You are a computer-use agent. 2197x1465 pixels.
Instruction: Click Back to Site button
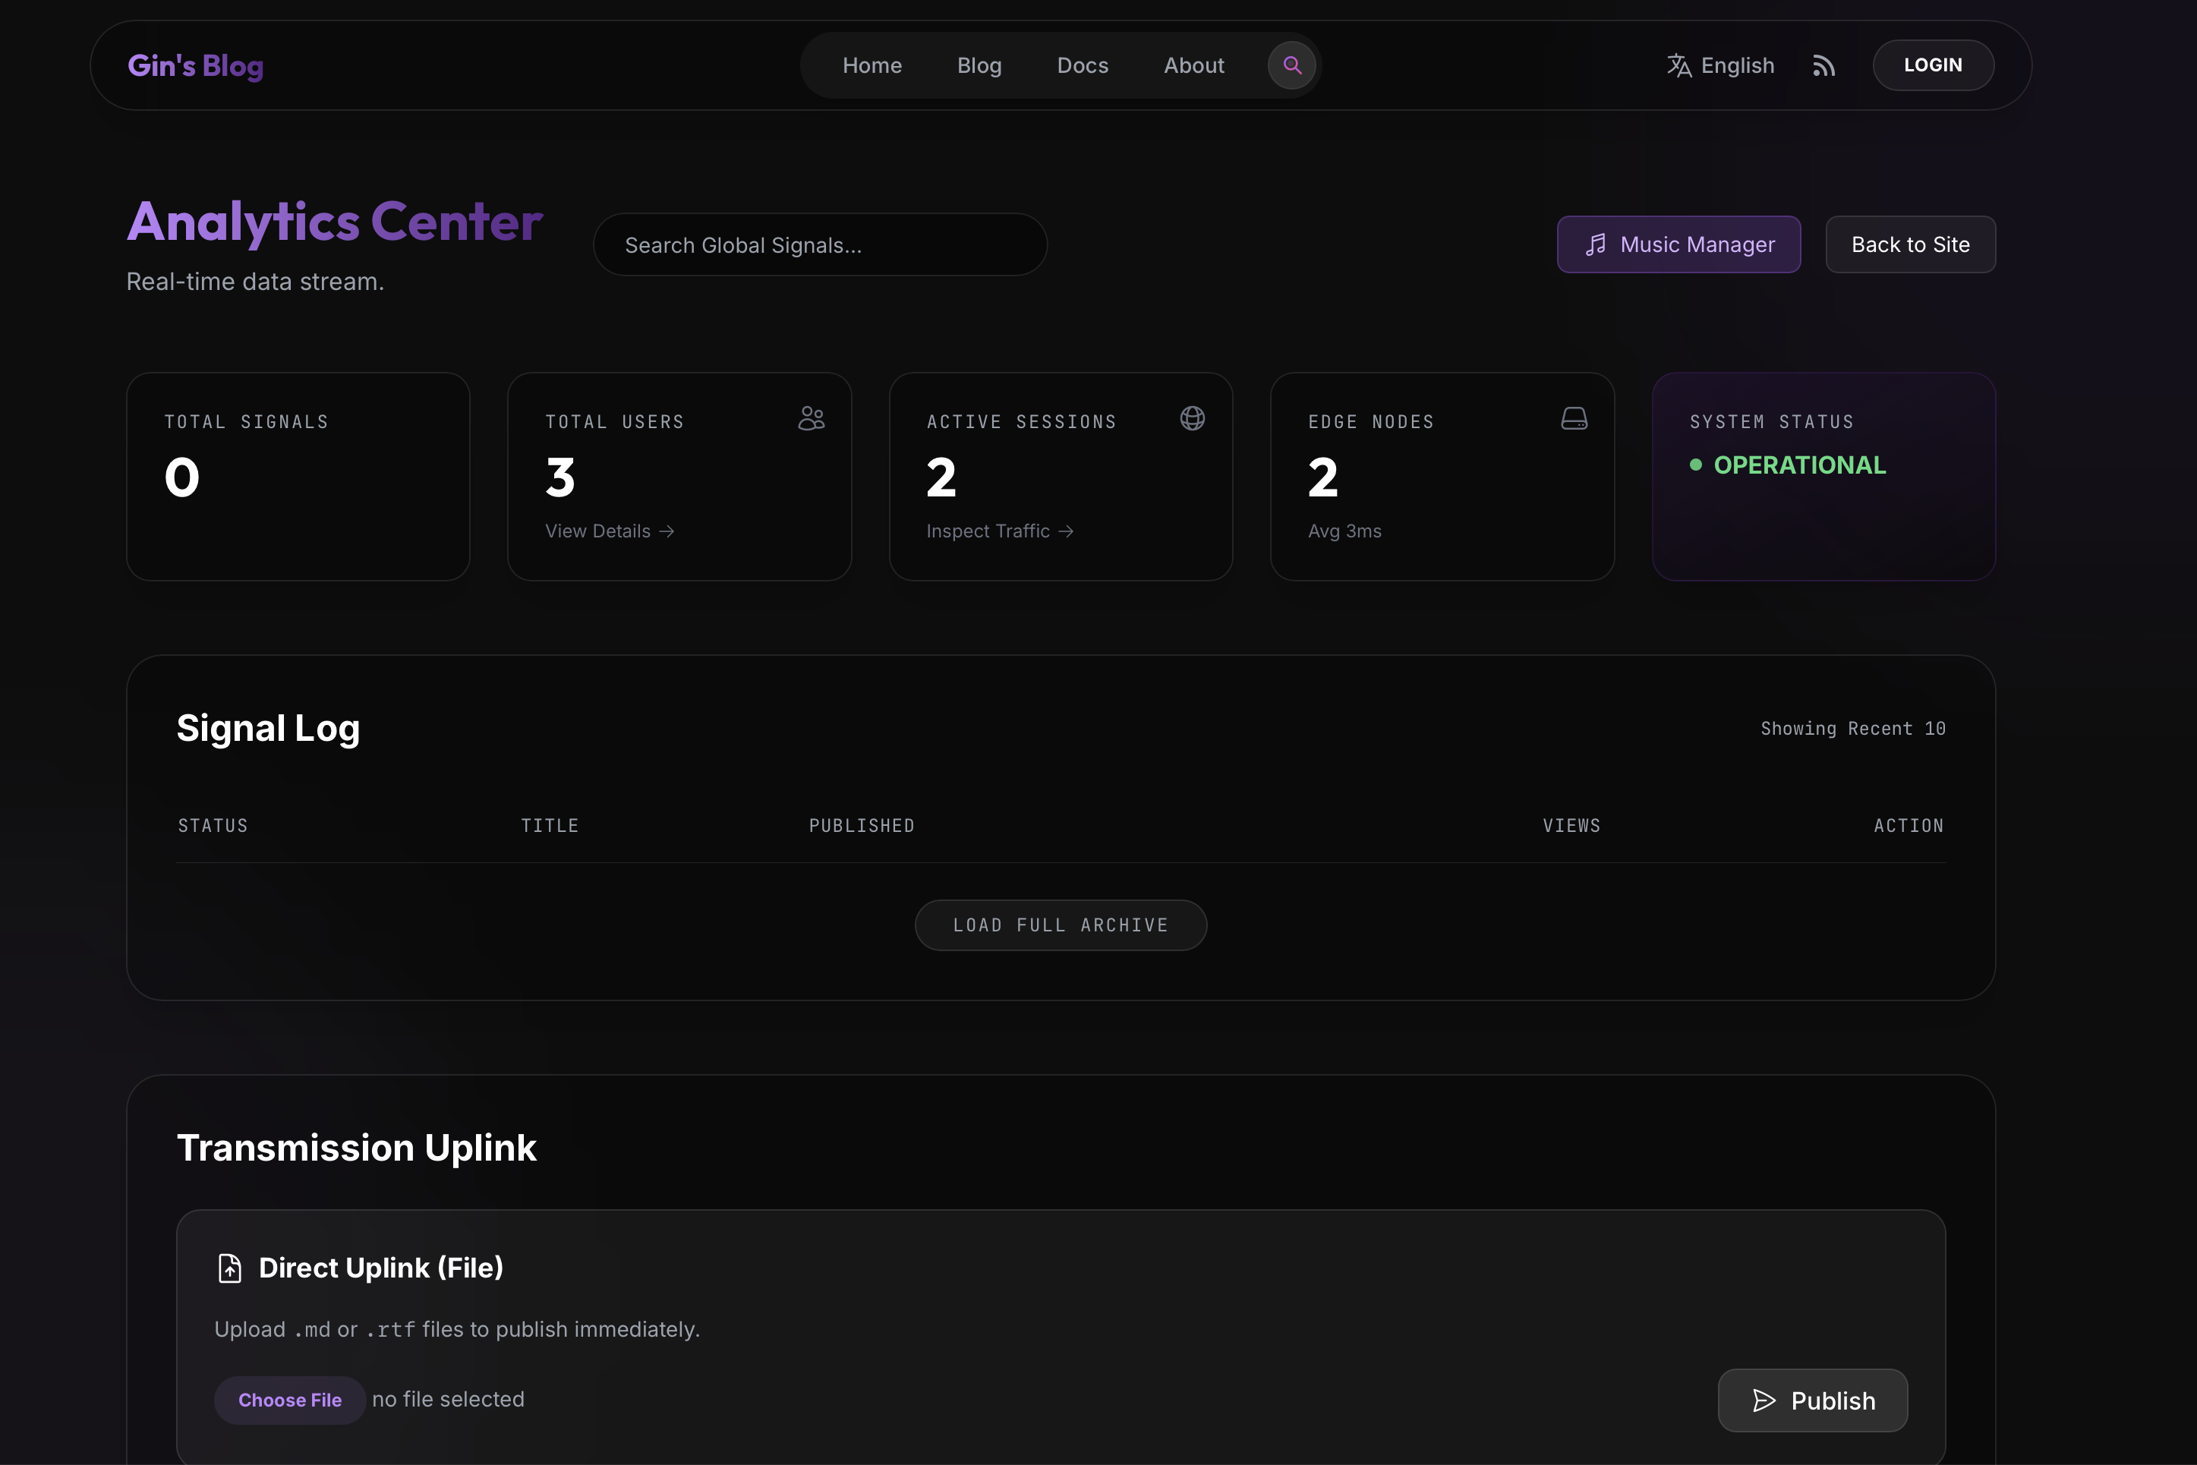(x=1910, y=244)
